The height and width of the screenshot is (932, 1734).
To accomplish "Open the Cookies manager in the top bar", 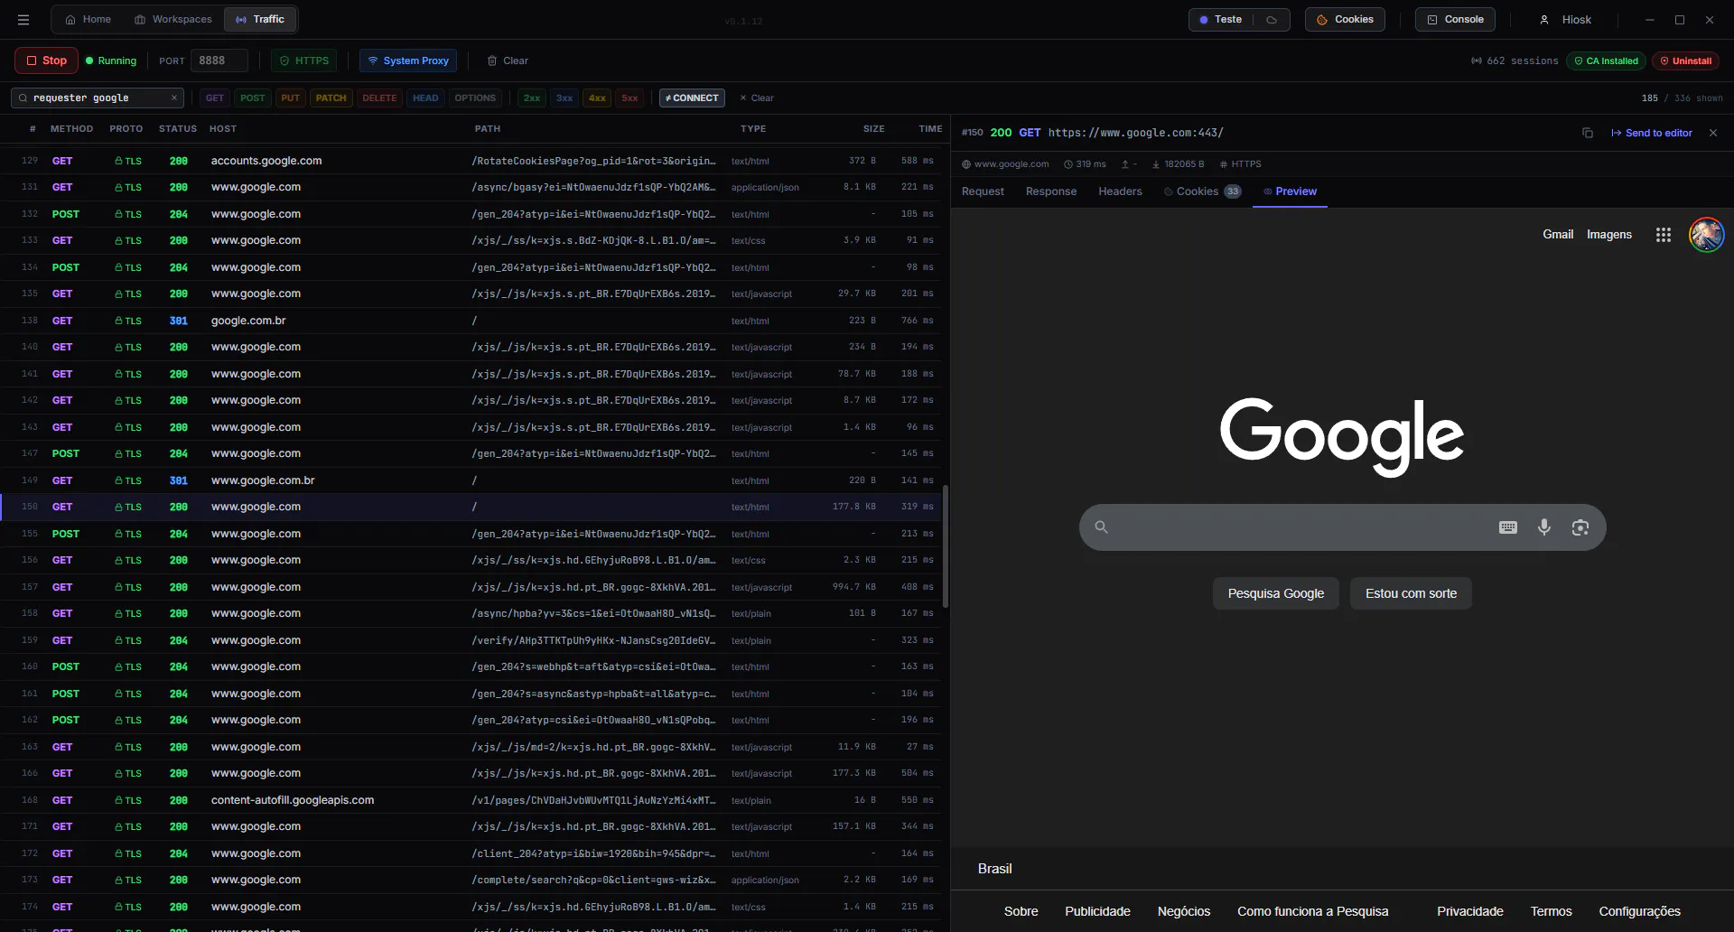I will tap(1345, 20).
